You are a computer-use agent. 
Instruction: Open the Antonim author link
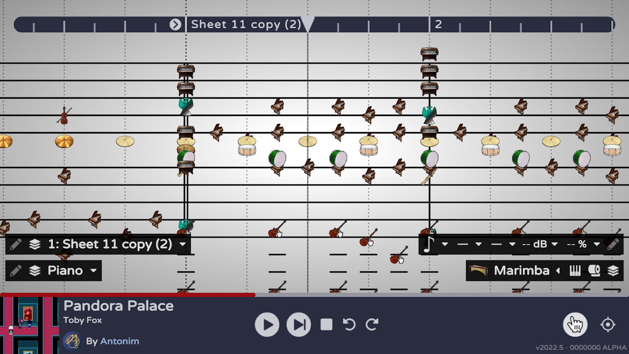click(x=119, y=341)
